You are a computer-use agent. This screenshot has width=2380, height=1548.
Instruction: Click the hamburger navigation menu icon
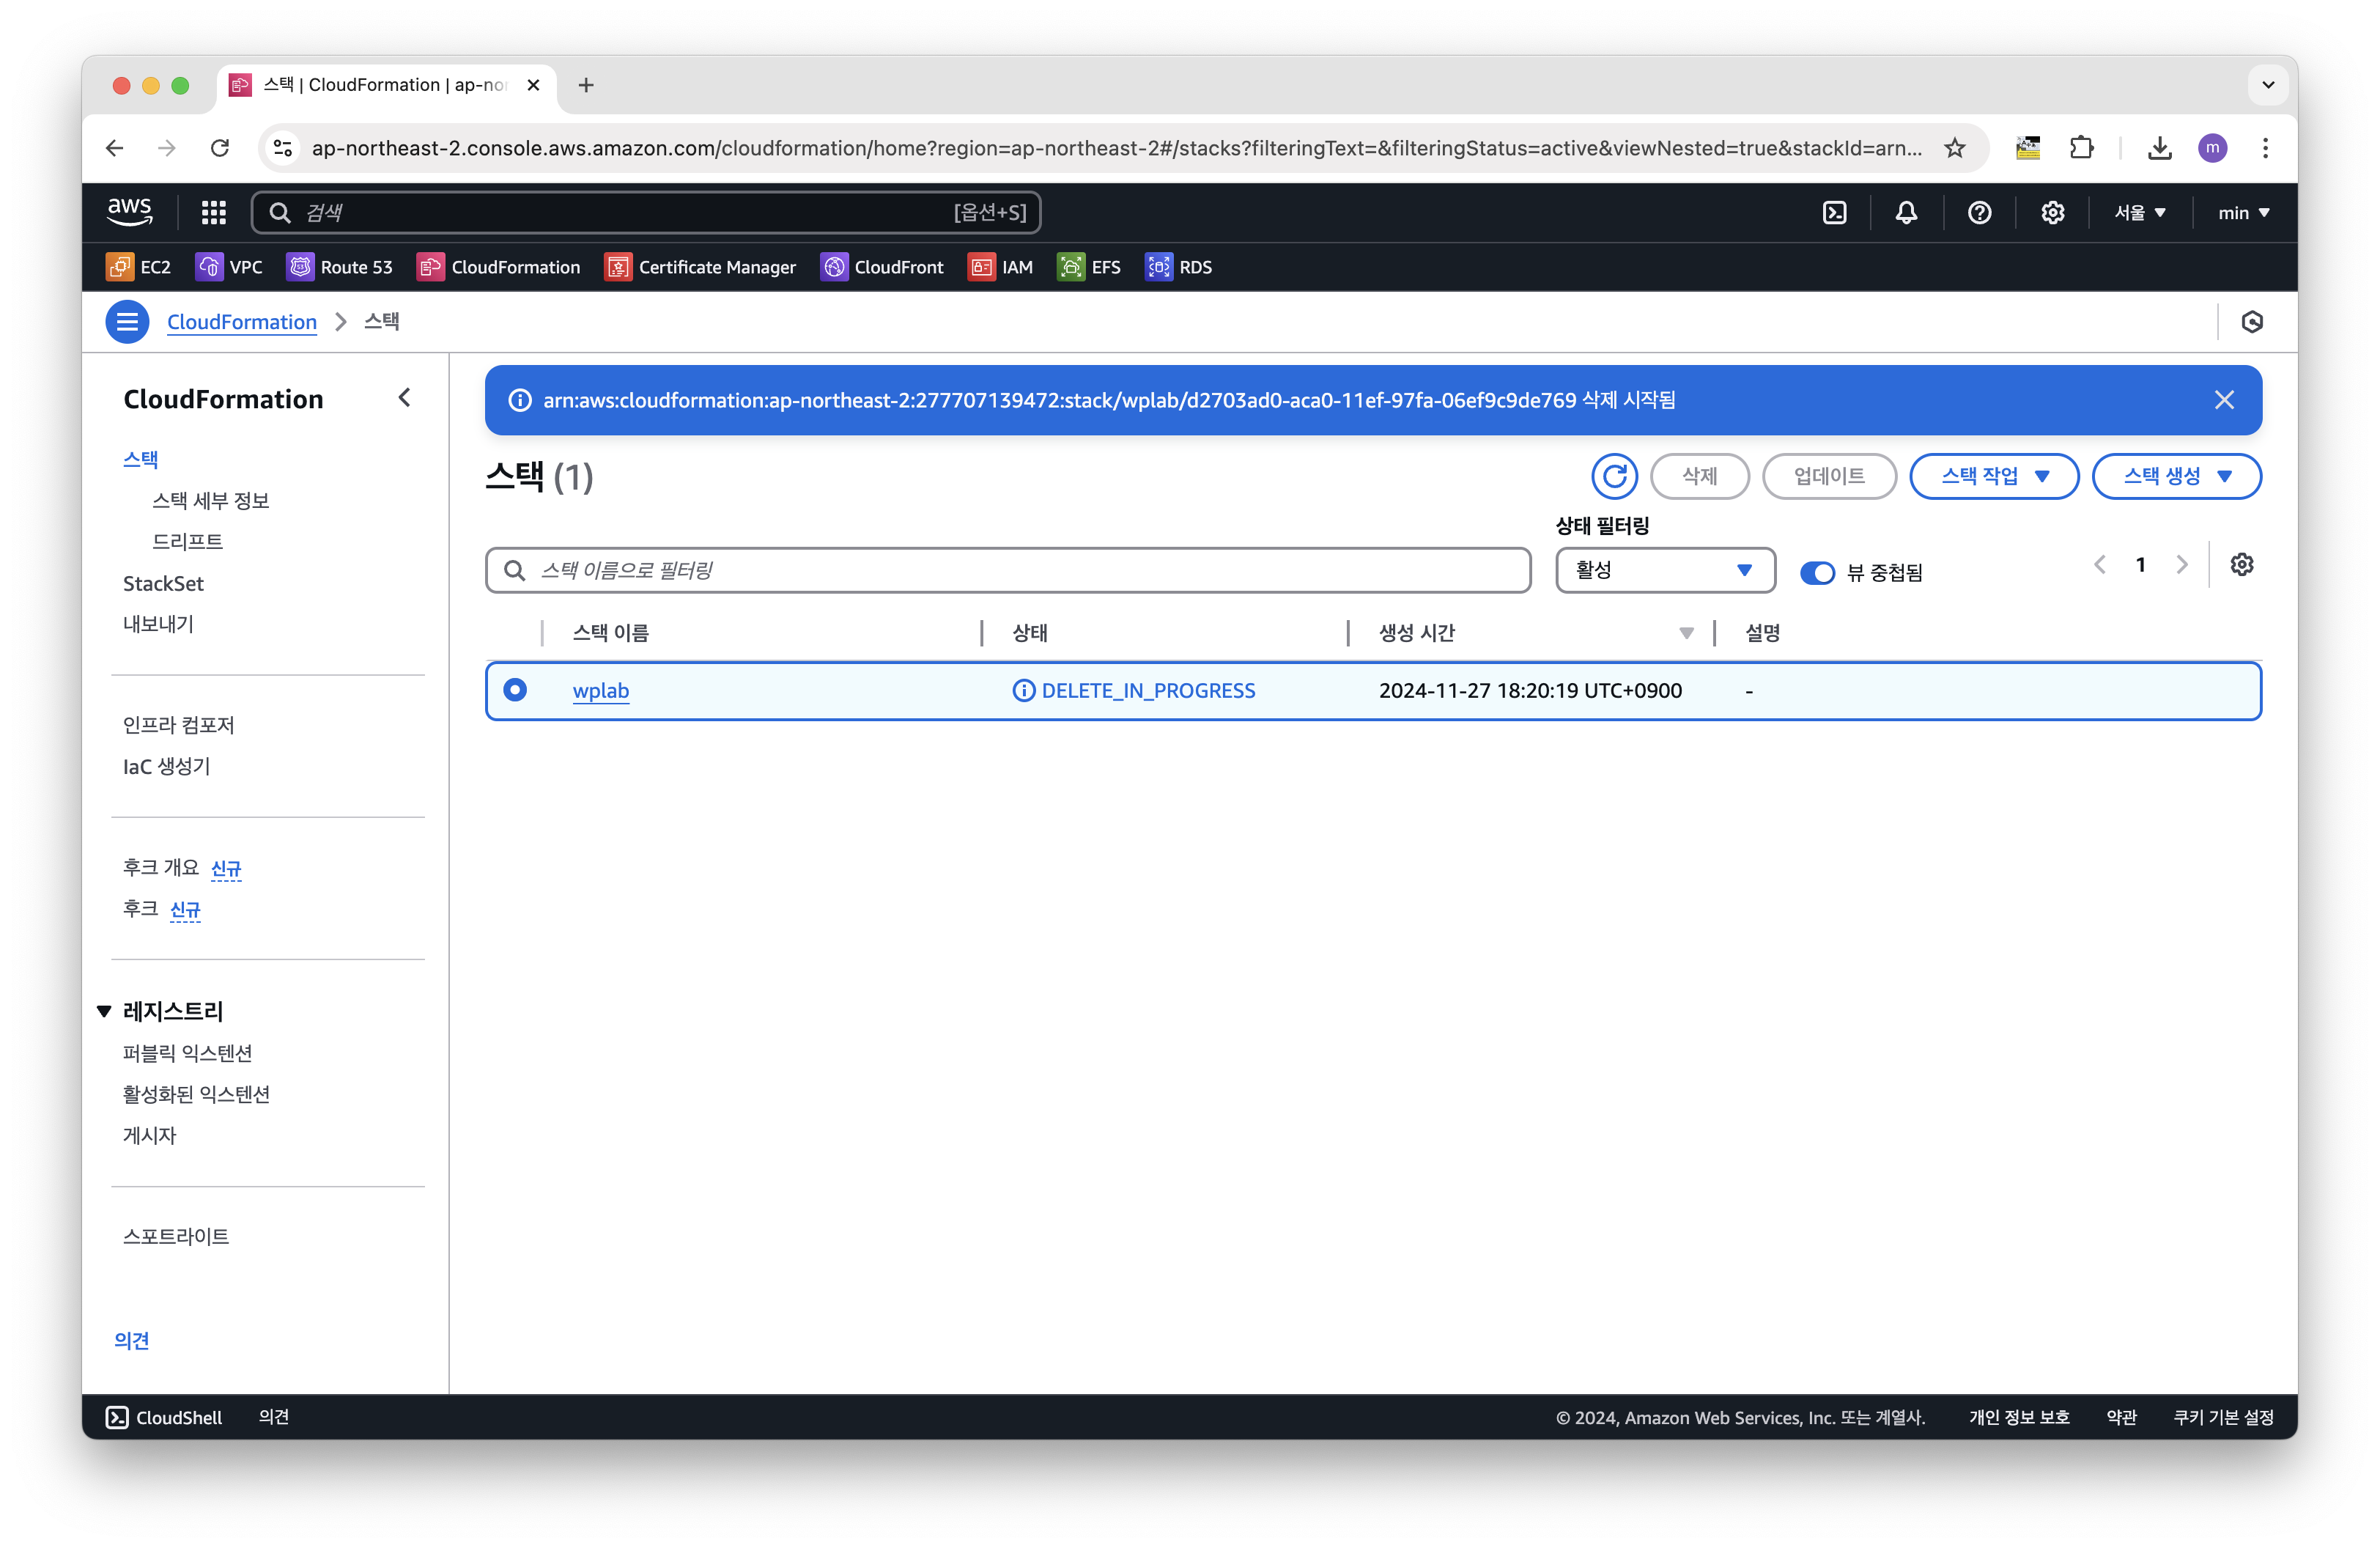pos(127,322)
